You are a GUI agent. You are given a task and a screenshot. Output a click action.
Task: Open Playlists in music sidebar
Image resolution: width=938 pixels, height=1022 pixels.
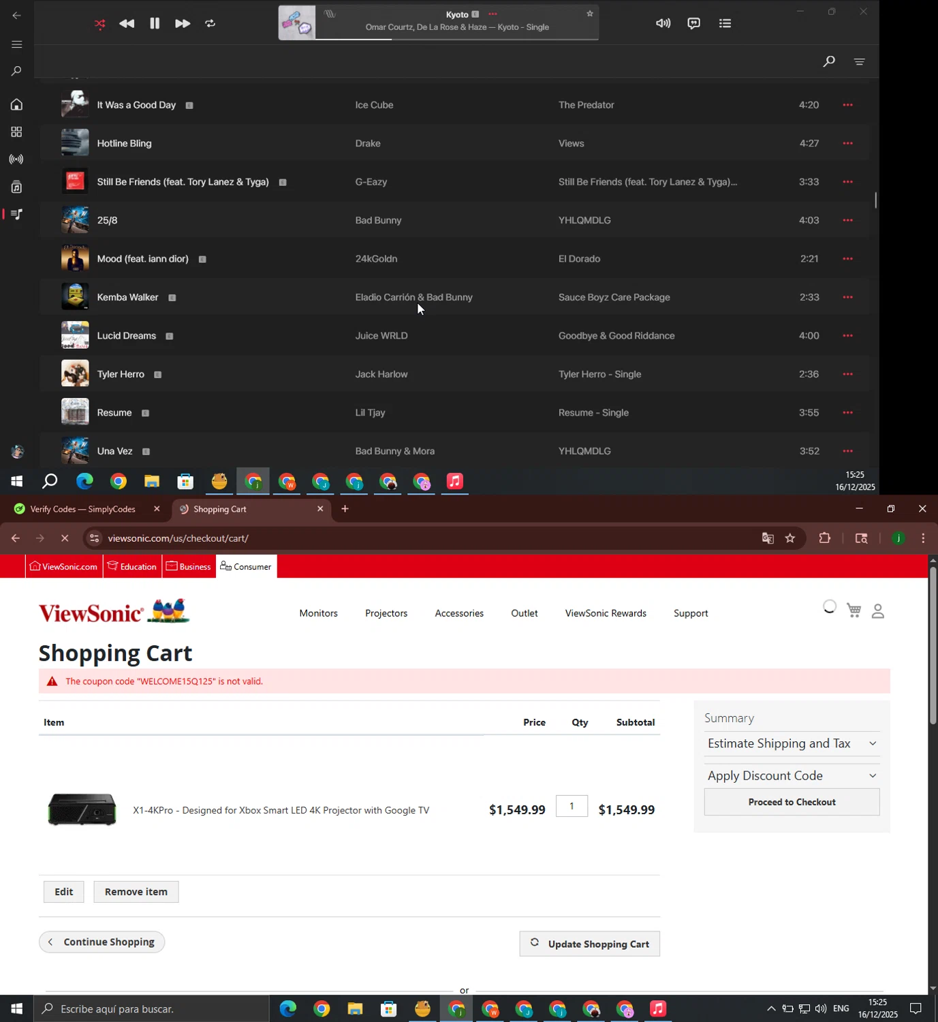(16, 214)
